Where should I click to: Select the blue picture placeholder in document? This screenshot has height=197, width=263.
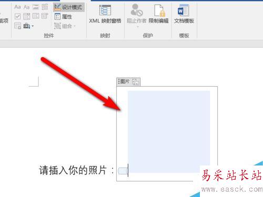[x=169, y=132]
